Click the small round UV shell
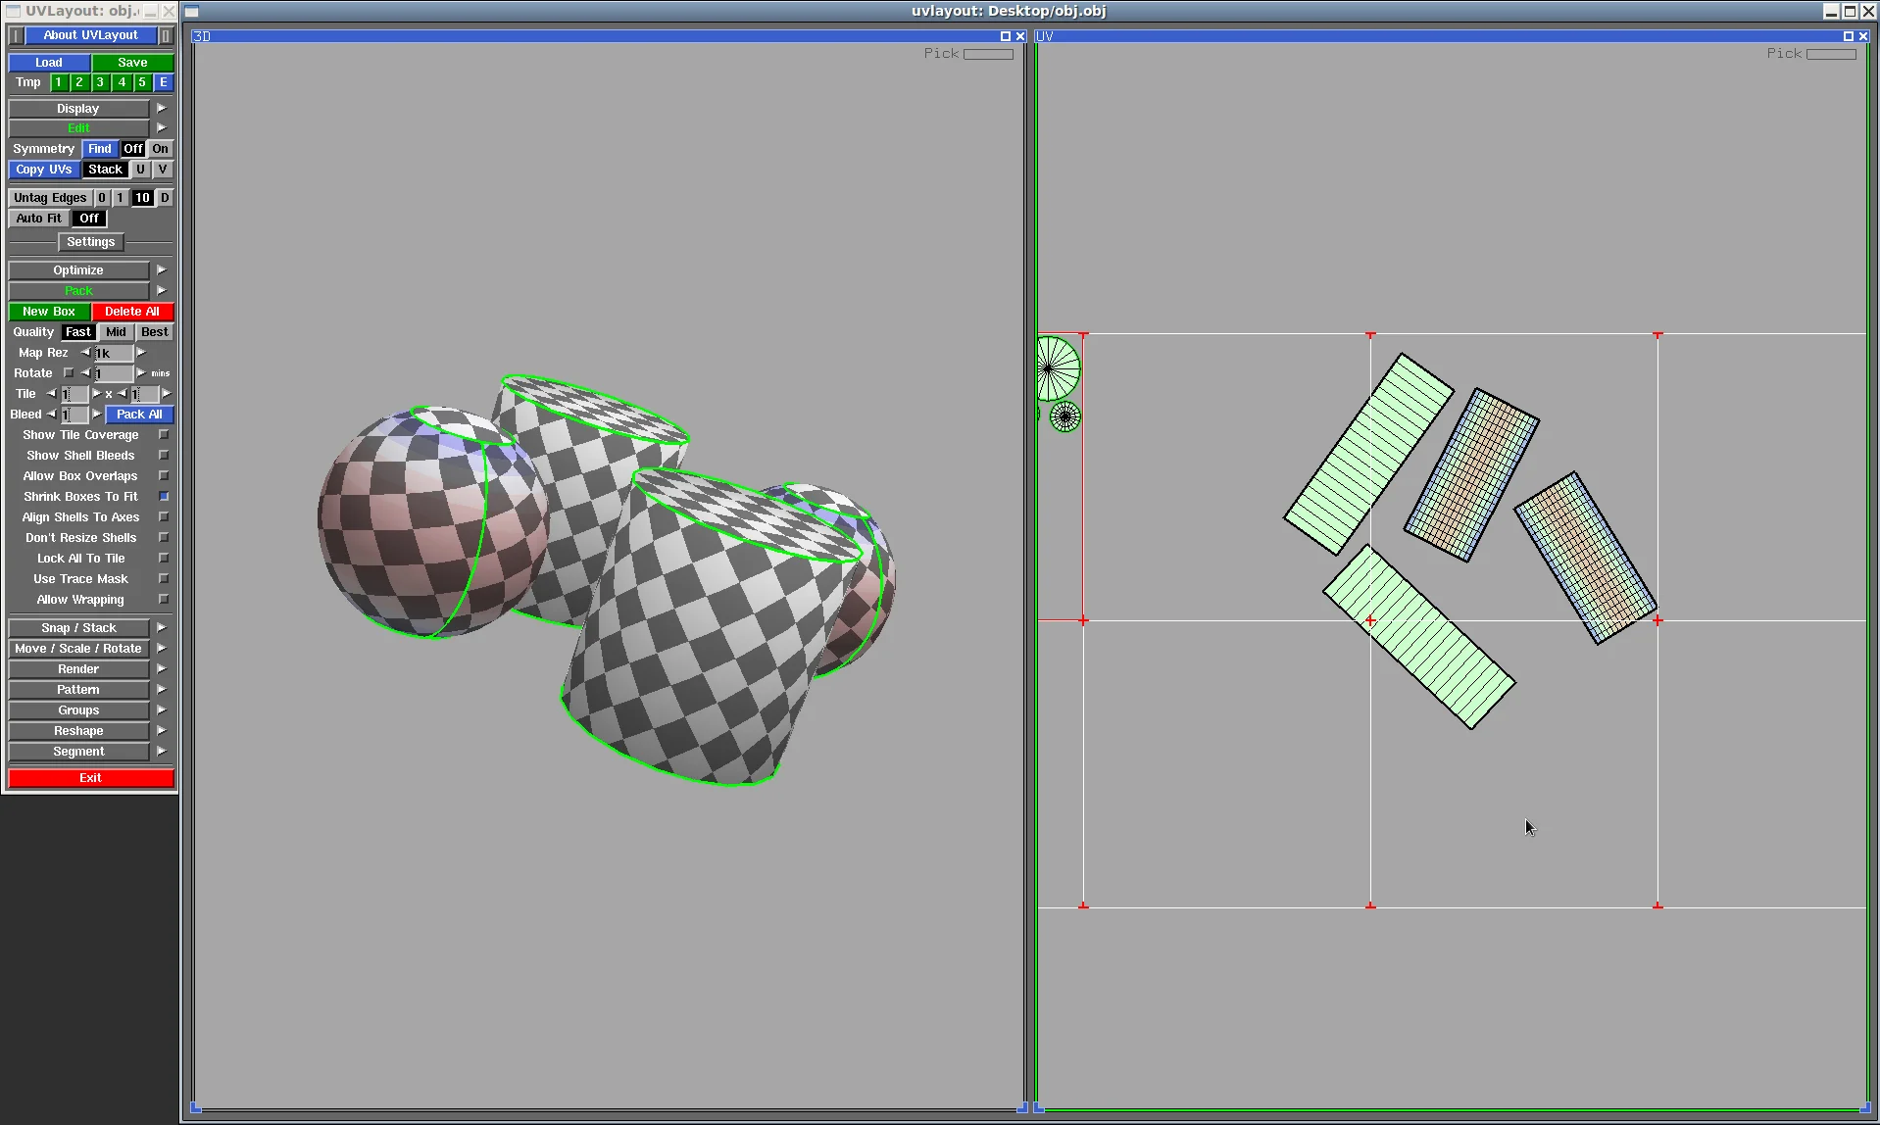 pyautogui.click(x=1065, y=417)
